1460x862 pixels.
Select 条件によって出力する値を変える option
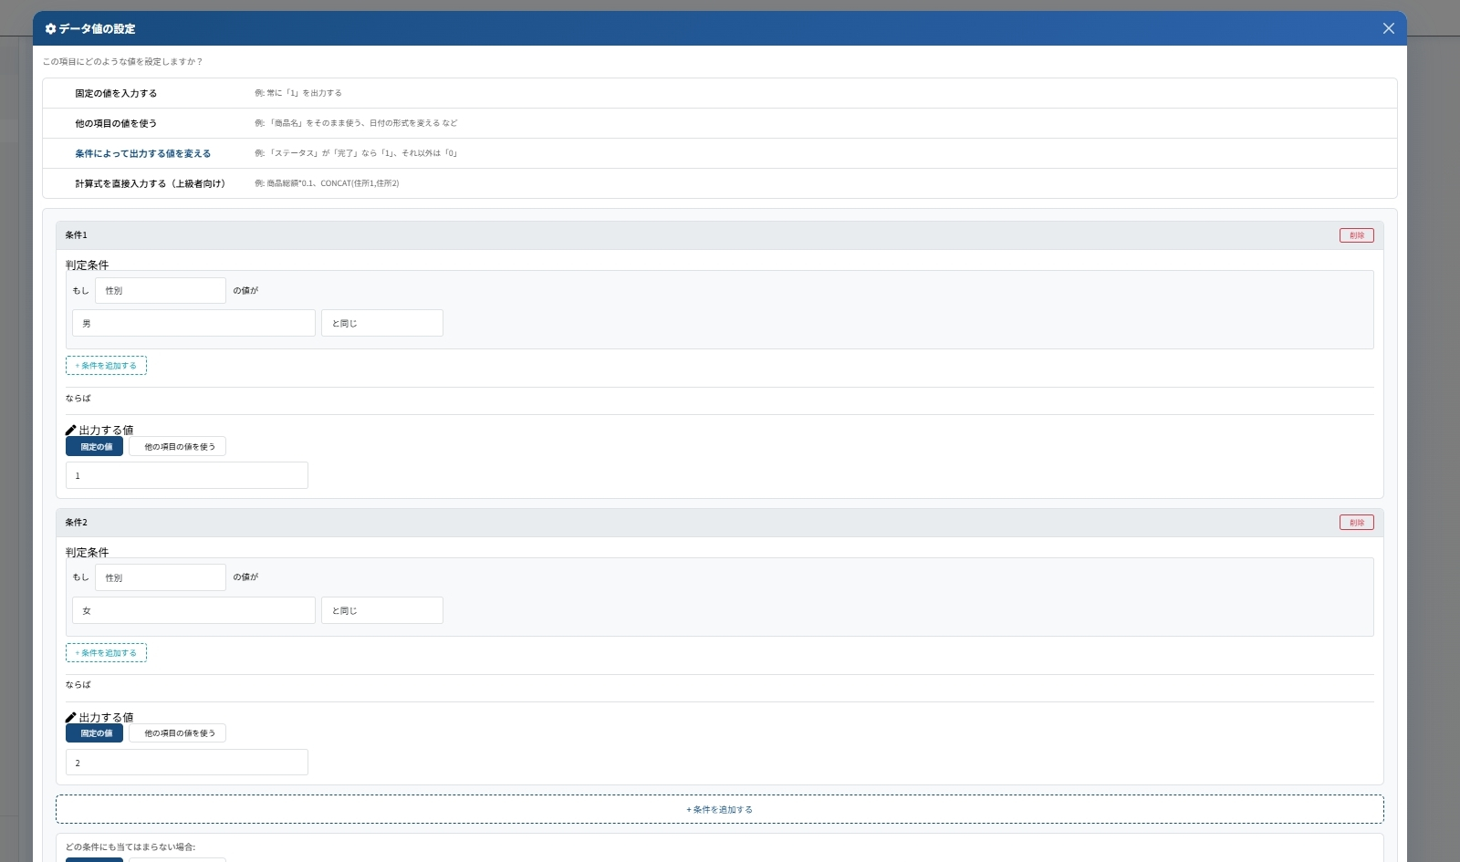click(719, 153)
